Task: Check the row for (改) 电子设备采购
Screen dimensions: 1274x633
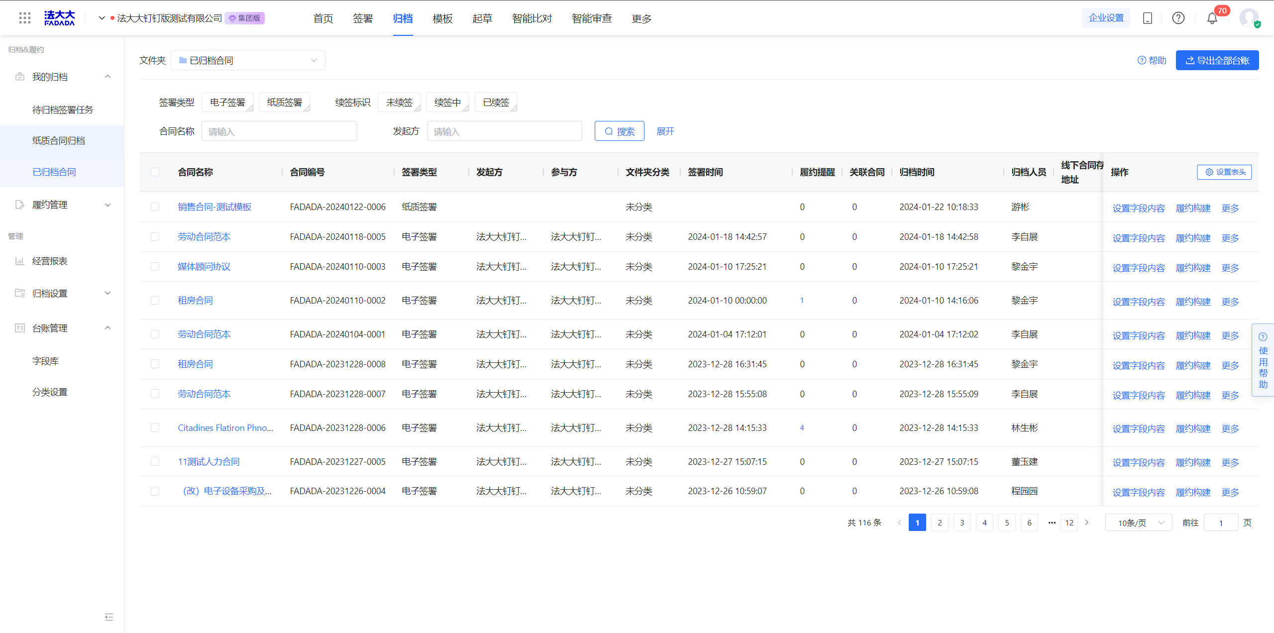Action: [155, 491]
